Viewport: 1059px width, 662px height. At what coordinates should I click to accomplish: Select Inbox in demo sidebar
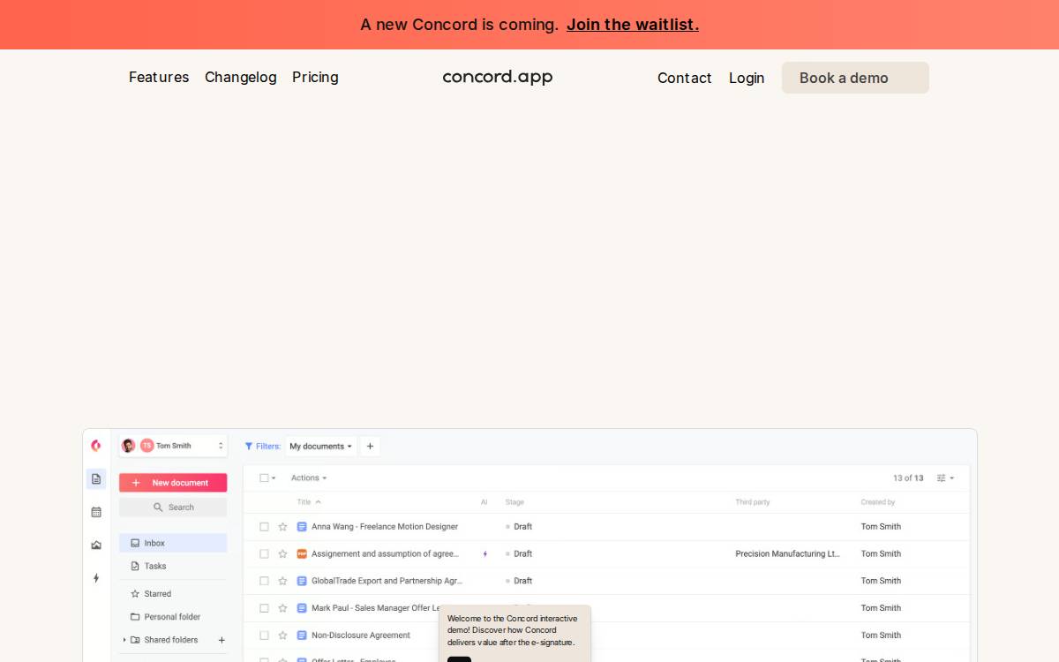tap(173, 544)
